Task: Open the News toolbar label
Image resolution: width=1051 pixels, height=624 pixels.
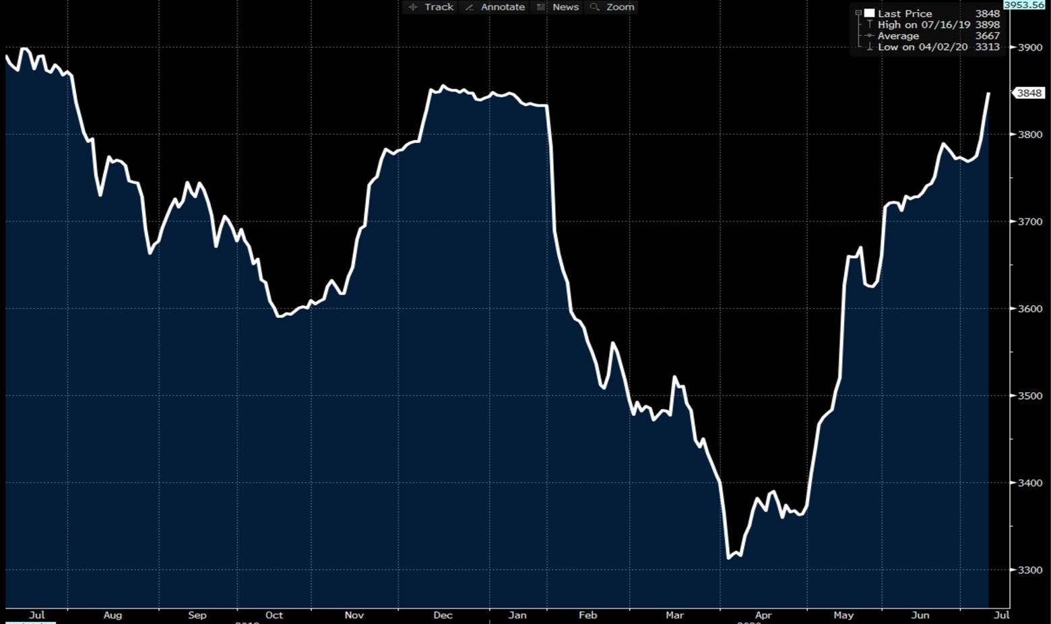Action: click(x=565, y=7)
